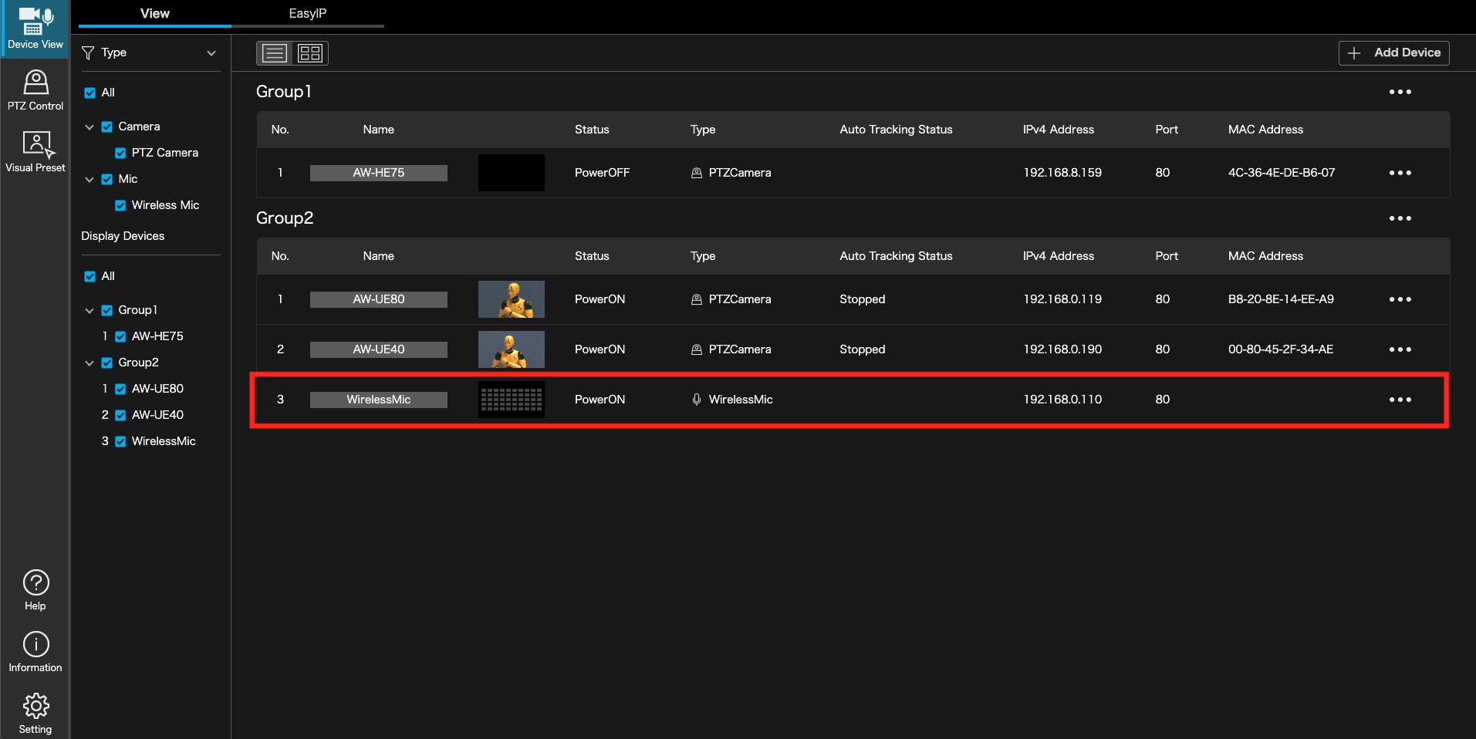Click the PTZCamera type icon for AW-UE40
This screenshot has height=739, width=1476.
pyautogui.click(x=697, y=349)
